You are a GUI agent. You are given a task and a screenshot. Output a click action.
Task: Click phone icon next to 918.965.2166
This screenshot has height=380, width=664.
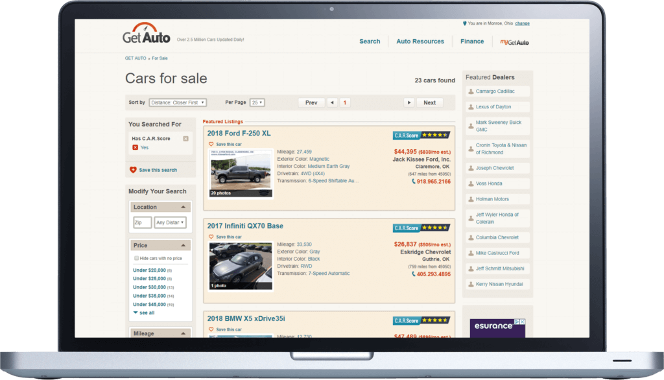point(414,182)
